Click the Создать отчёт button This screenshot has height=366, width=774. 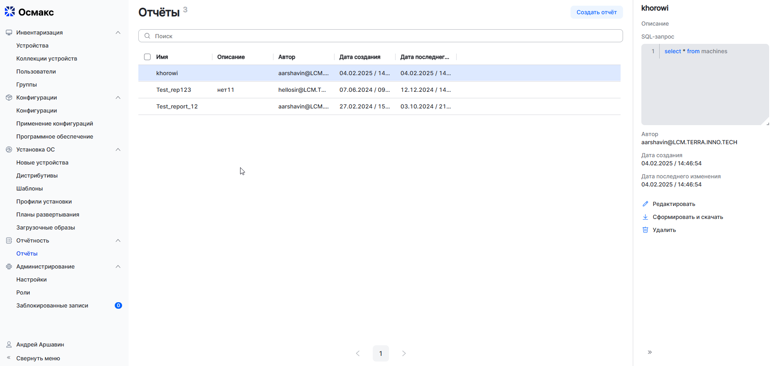(596, 12)
